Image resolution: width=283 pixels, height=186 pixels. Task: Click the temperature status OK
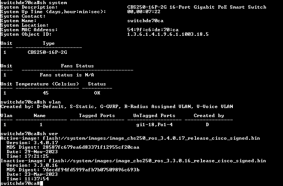click(x=97, y=93)
